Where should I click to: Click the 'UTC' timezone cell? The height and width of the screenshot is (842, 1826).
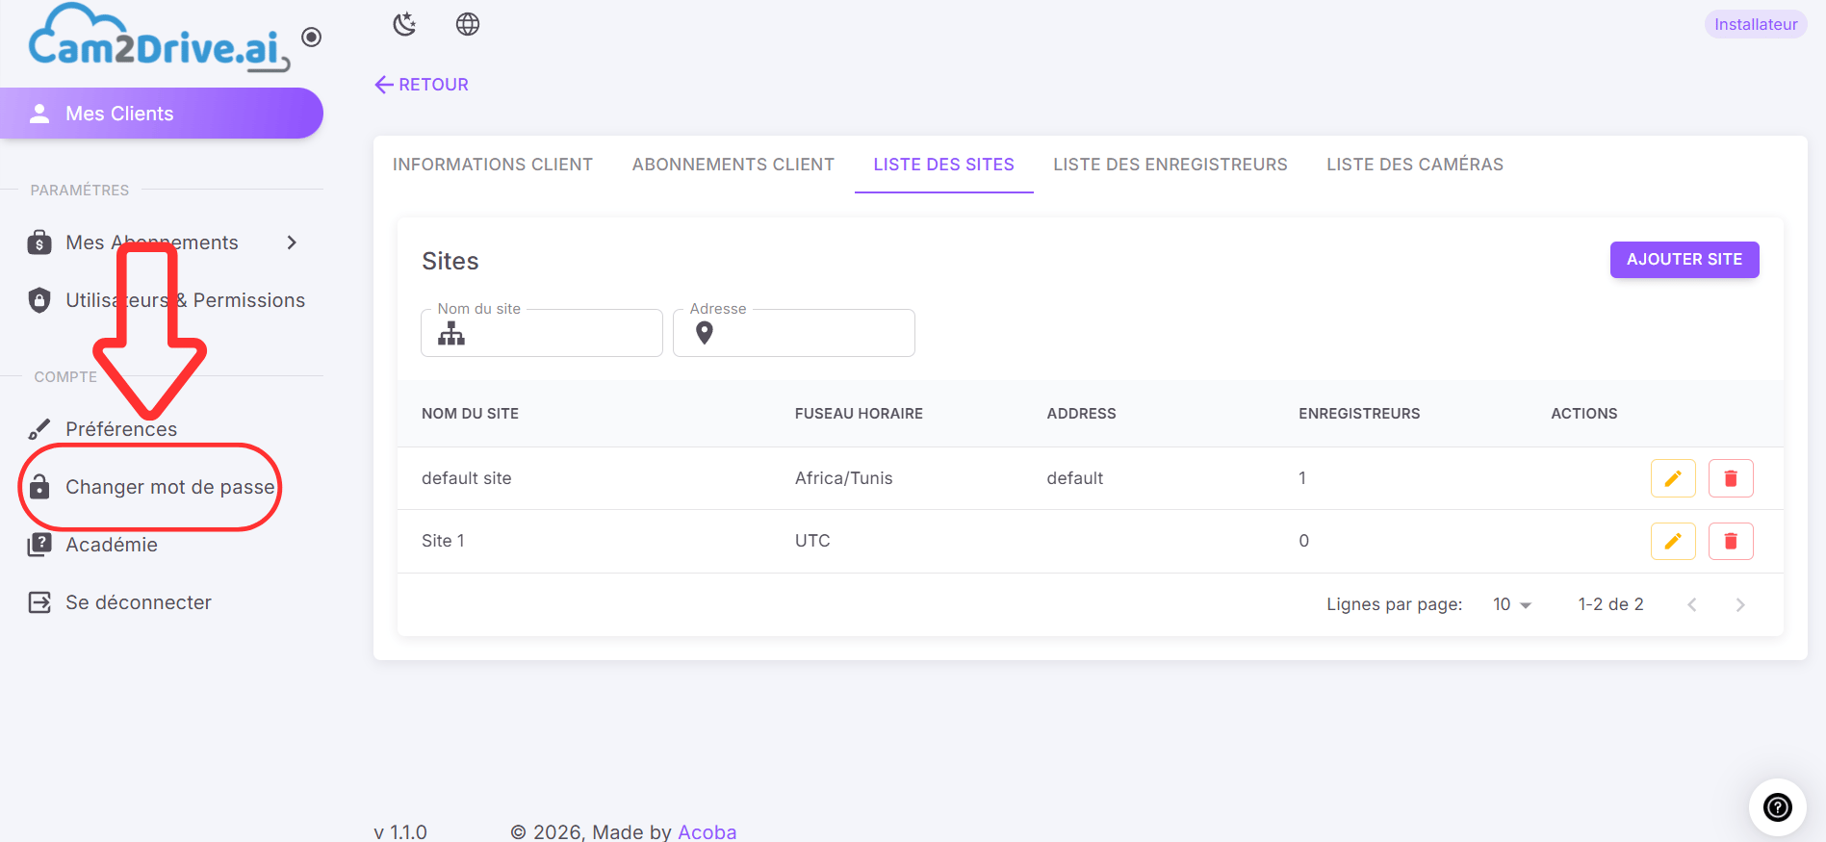[x=812, y=541]
